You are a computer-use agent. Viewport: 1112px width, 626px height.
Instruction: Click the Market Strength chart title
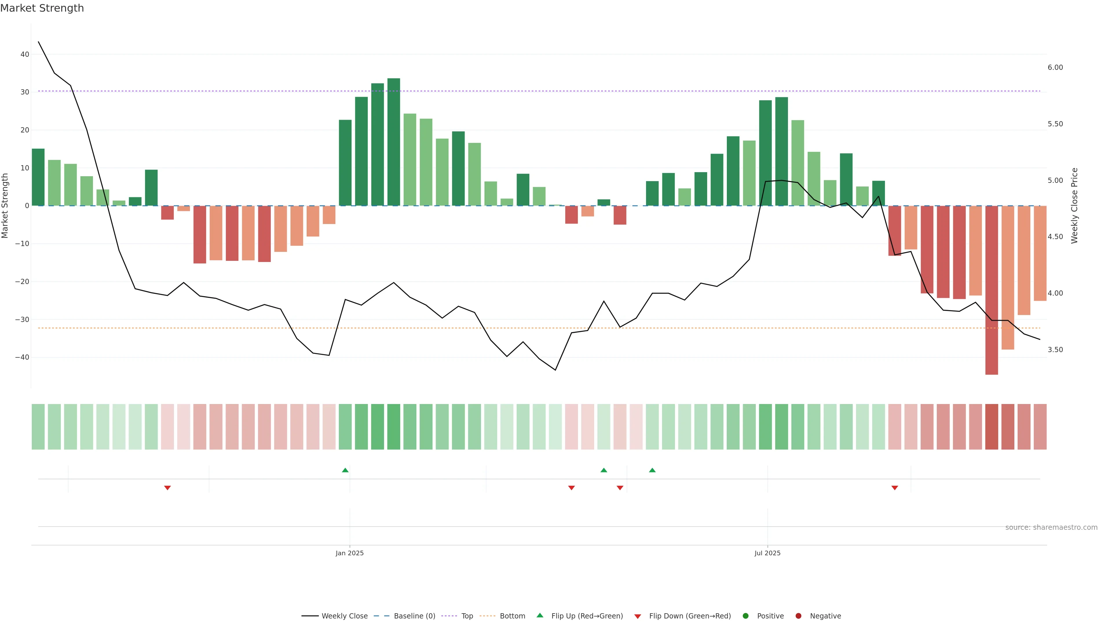[x=42, y=8]
